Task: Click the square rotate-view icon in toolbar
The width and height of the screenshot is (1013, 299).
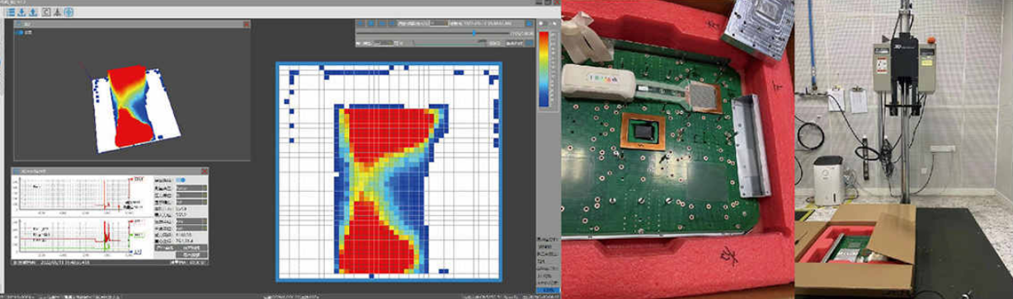Action: coord(46,12)
